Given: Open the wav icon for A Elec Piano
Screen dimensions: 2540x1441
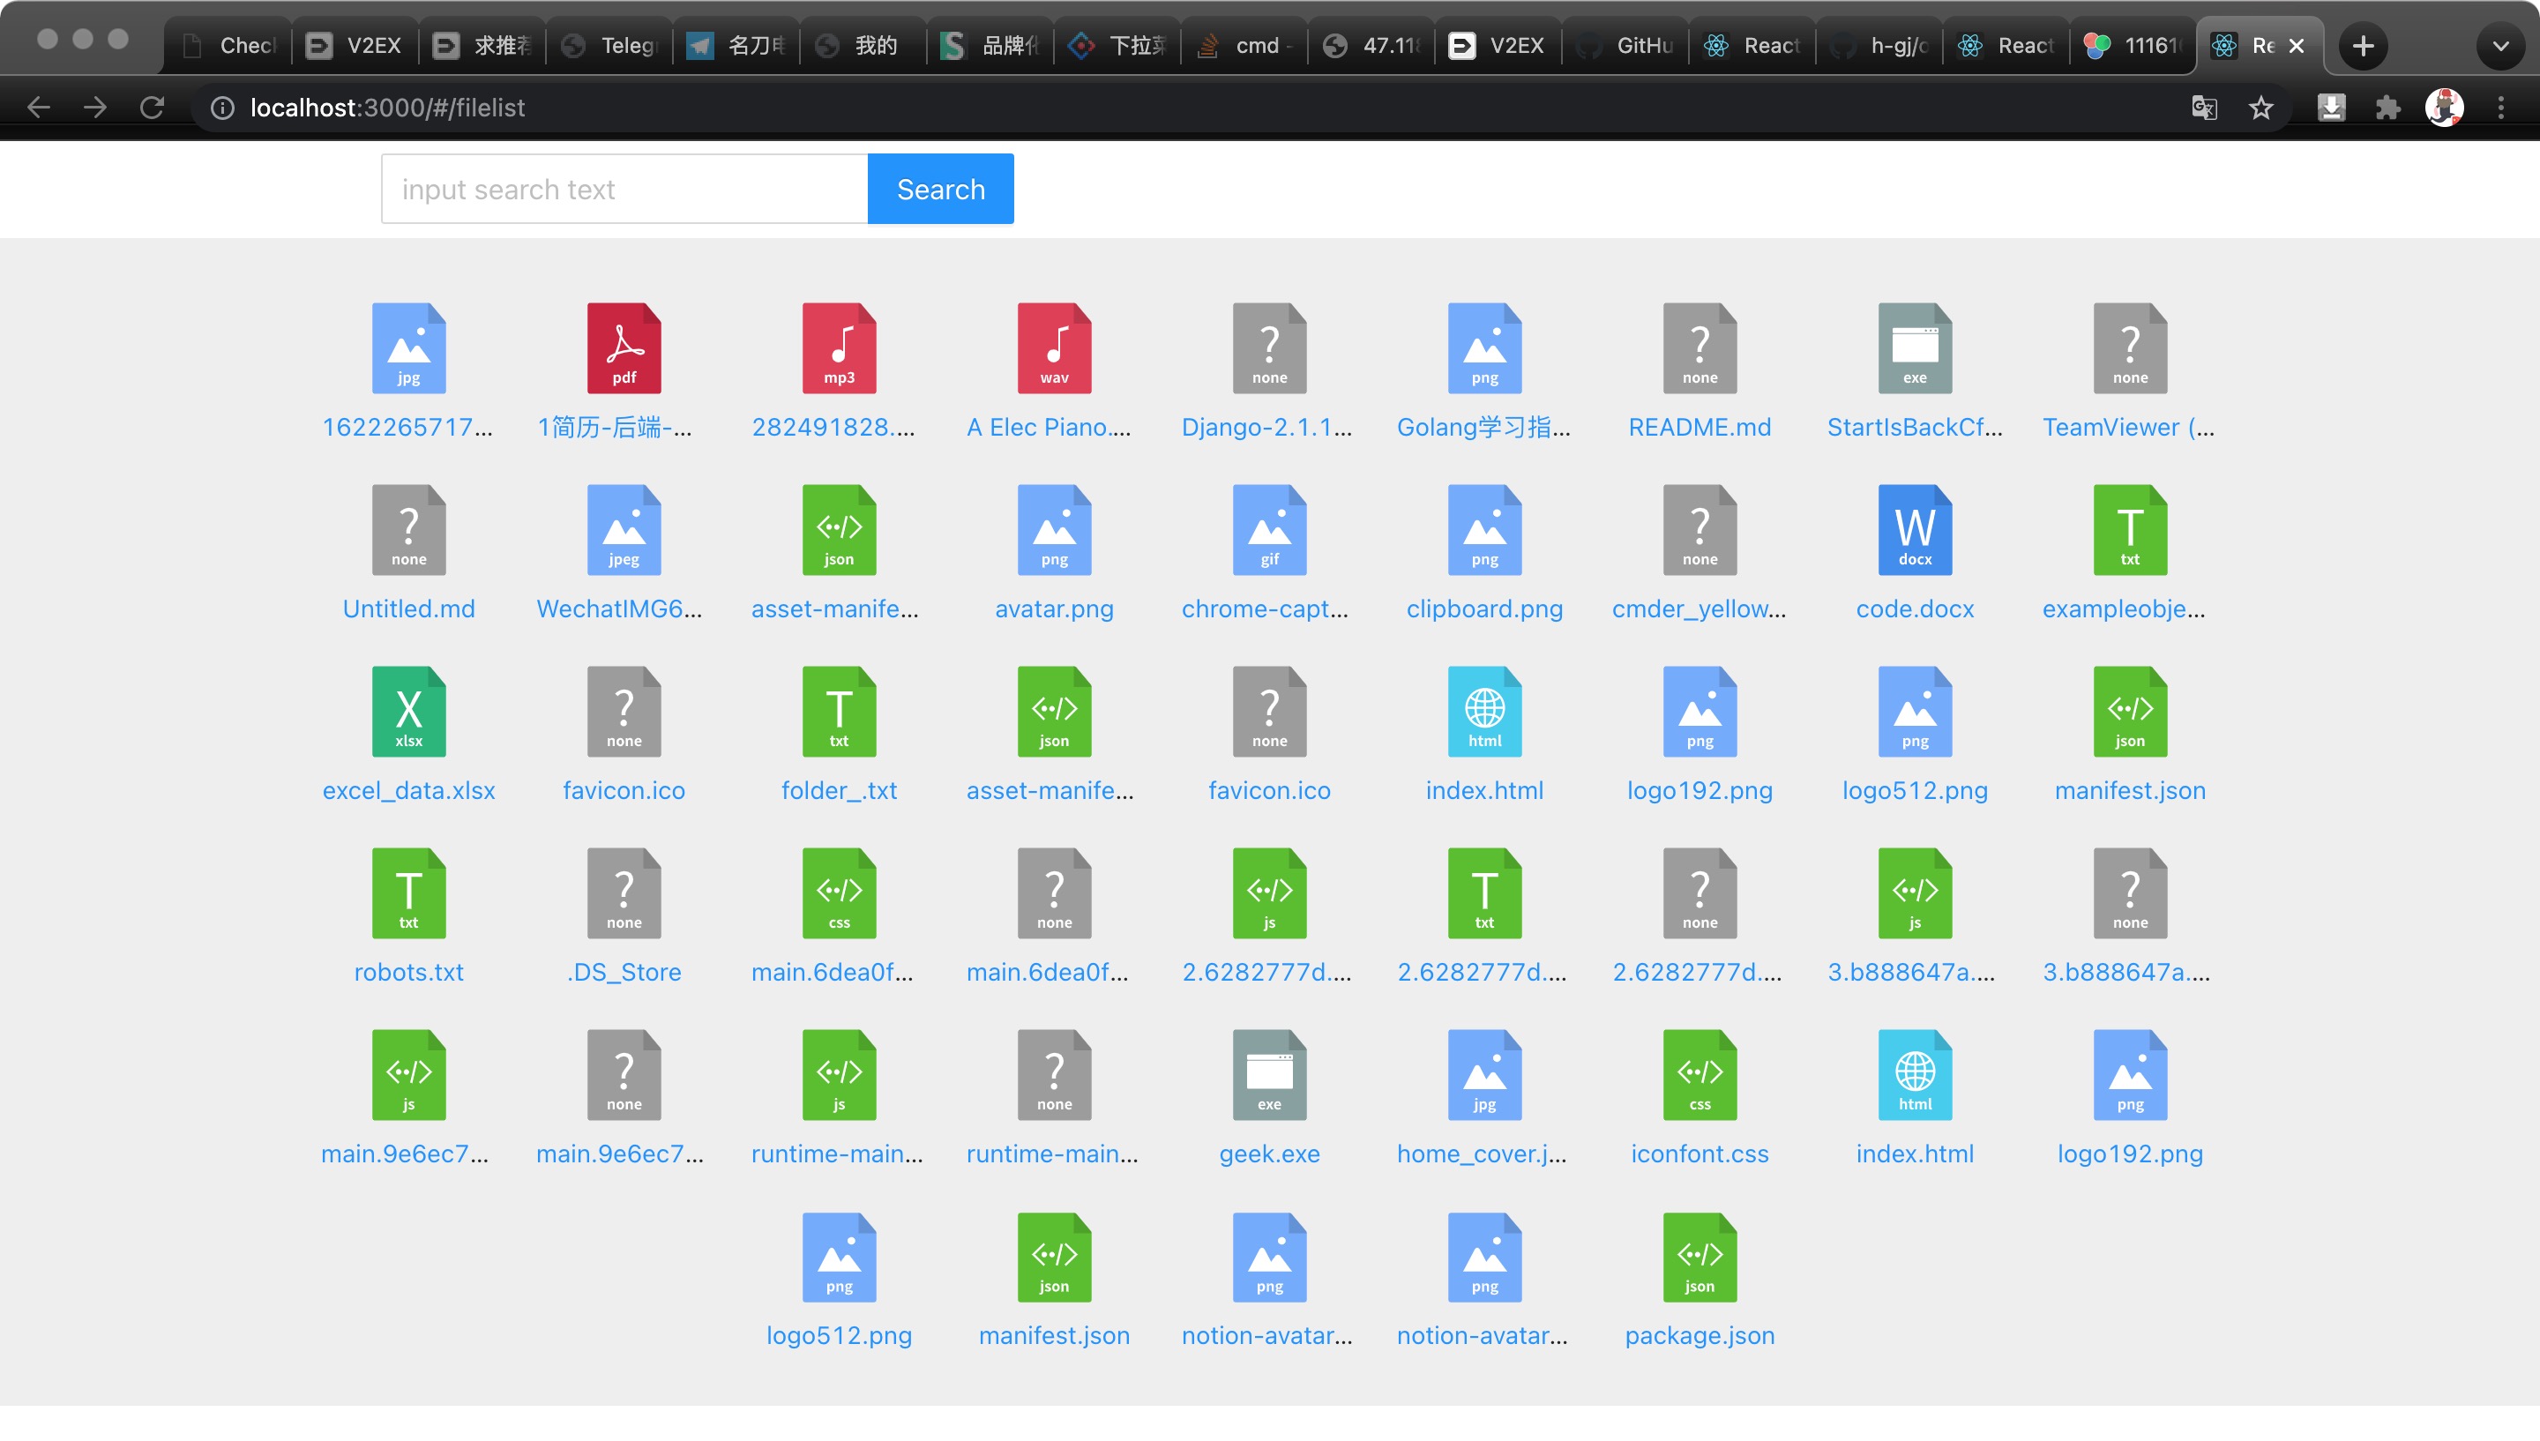Looking at the screenshot, I should pos(1054,347).
